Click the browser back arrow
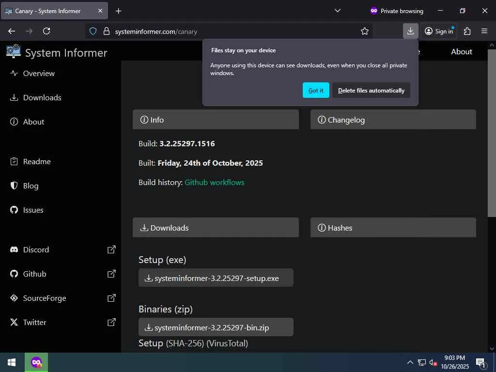 click(x=12, y=31)
